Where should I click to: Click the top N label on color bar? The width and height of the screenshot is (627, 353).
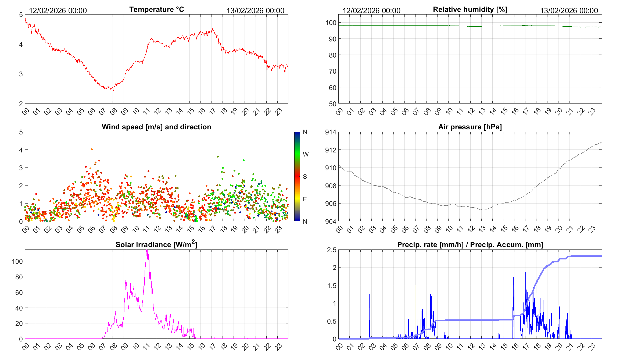pos(305,132)
